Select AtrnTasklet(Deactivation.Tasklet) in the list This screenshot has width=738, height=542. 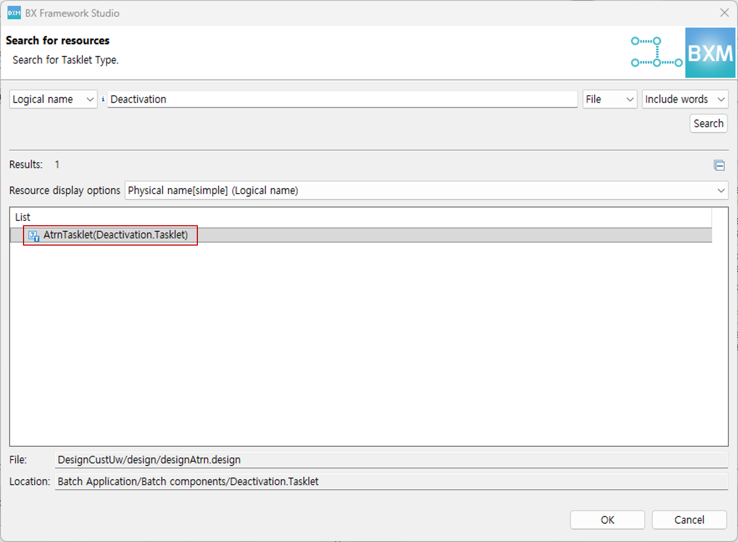tap(116, 235)
